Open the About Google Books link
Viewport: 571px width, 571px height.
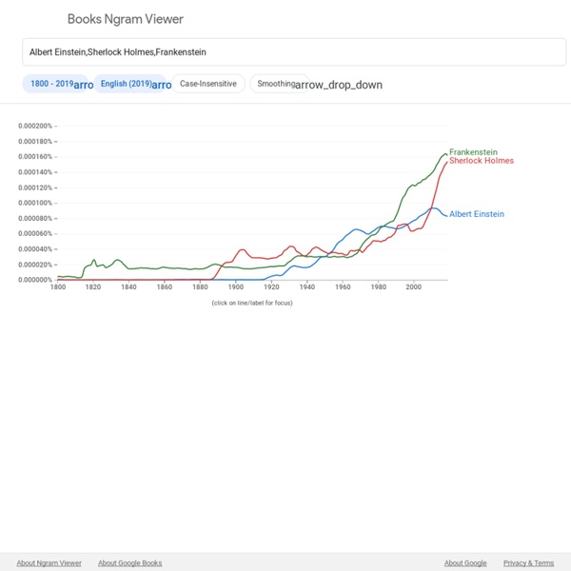tap(130, 563)
